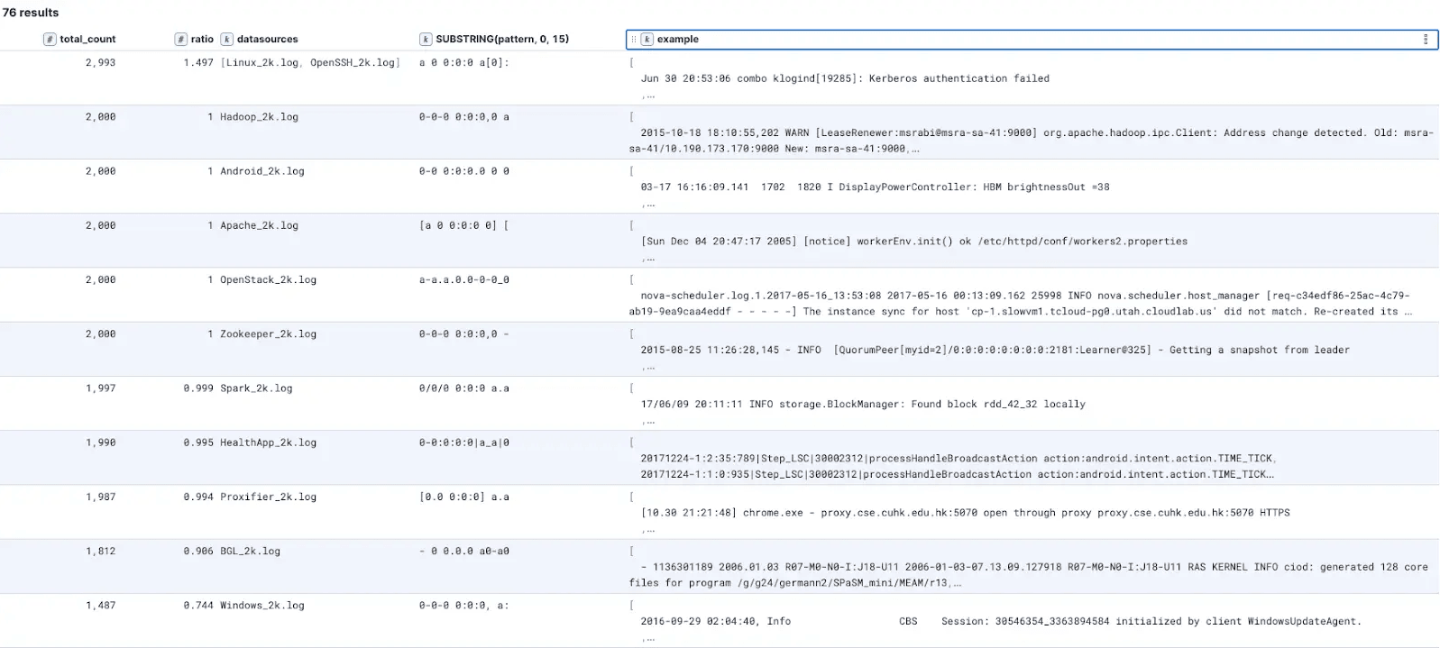Select the 2,993 total_count cell
Viewport: 1440px width, 648px height.
tap(100, 63)
